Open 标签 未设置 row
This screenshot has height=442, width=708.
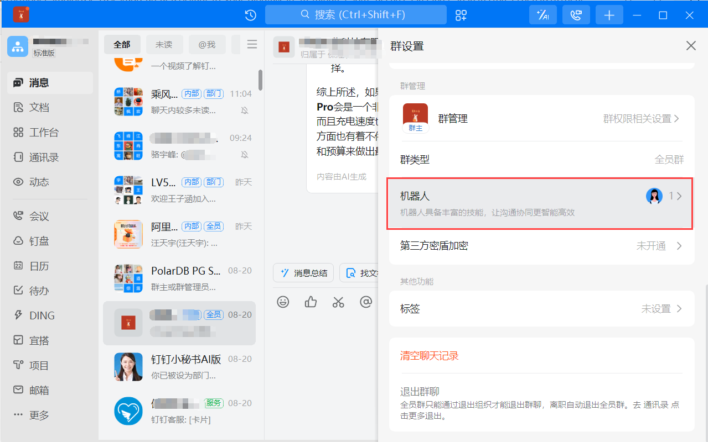pos(541,309)
